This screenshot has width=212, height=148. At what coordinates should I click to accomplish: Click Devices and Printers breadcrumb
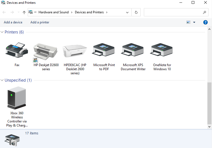tap(89, 12)
